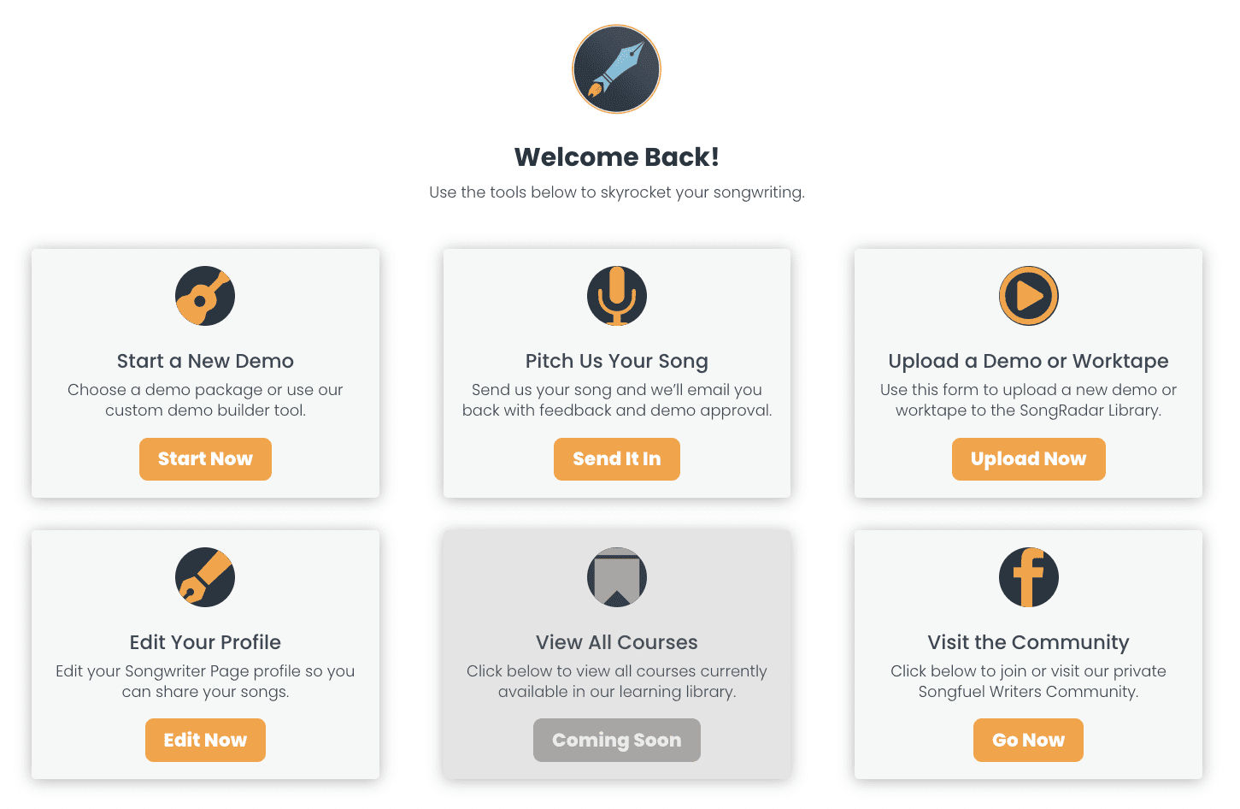
Task: Click the Welcome Back! heading
Action: click(617, 157)
